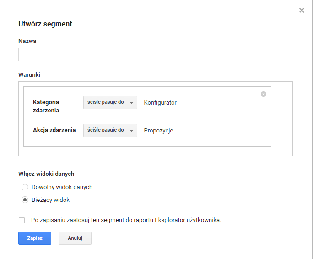This screenshot has width=313, height=259.
Task: Select the Dowolny widok danych radio button
Action: click(25, 187)
